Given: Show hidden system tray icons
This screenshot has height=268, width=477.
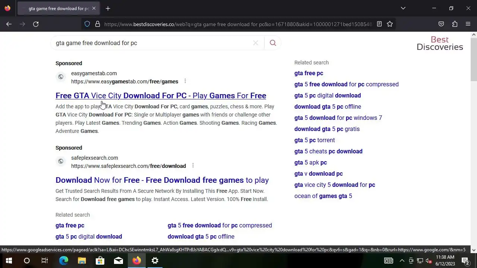Looking at the screenshot, I should pos(402,261).
